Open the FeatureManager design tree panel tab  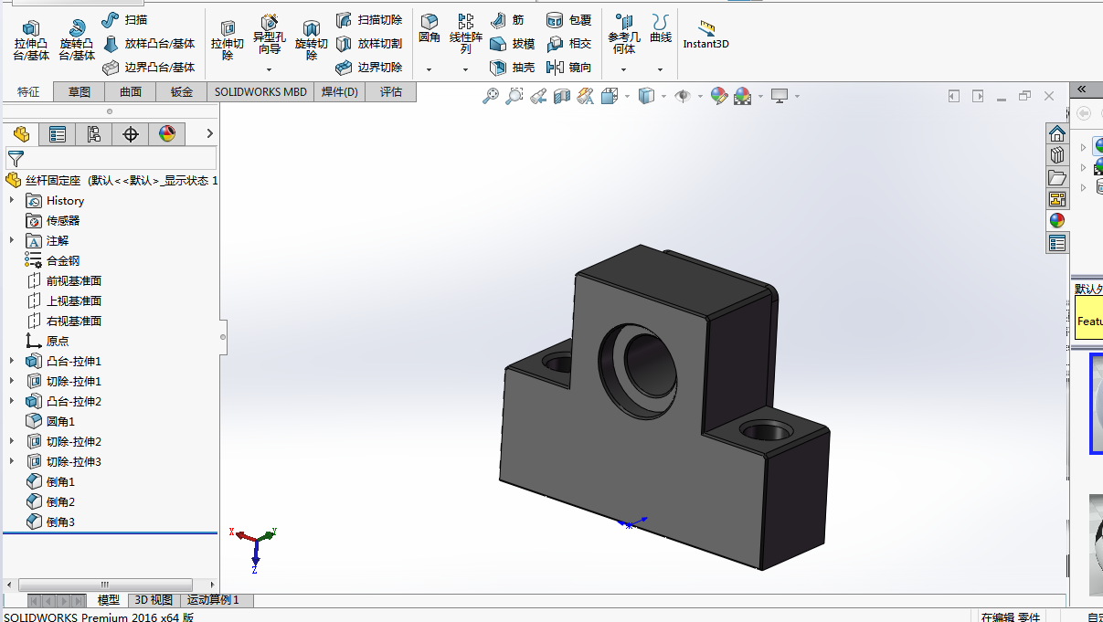(21, 134)
